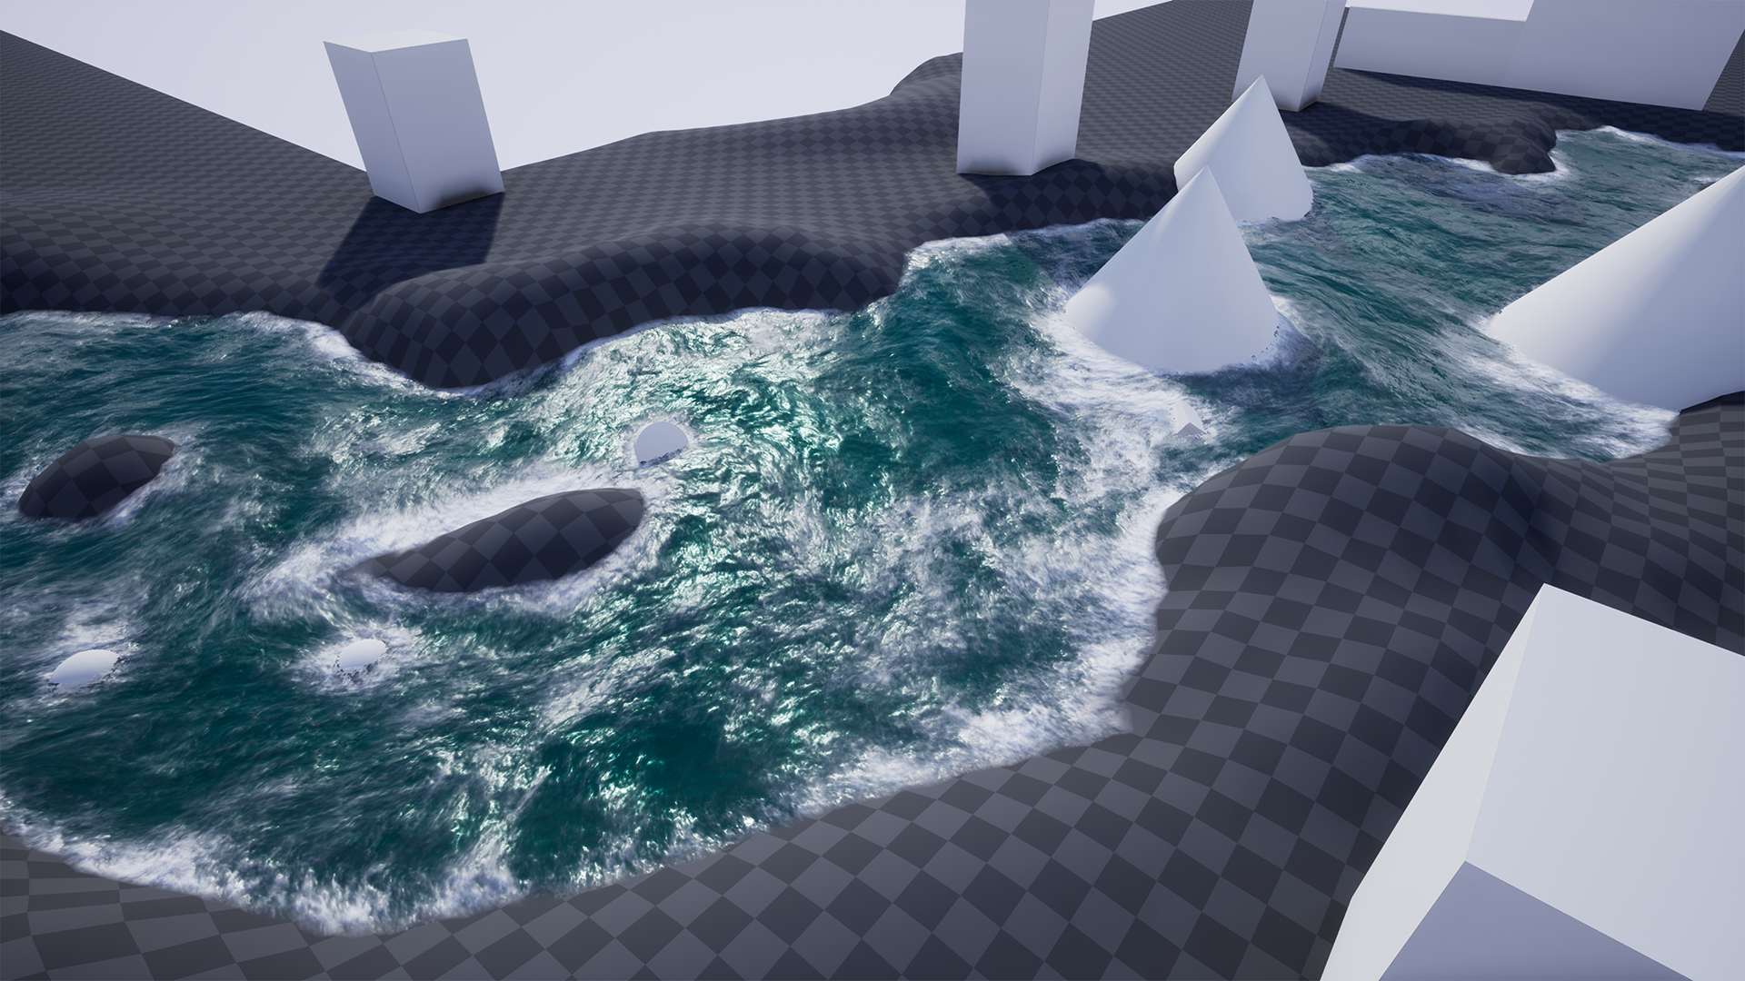Select the white sphere nearest the left edge
The width and height of the screenshot is (1745, 981).
[x=85, y=668]
